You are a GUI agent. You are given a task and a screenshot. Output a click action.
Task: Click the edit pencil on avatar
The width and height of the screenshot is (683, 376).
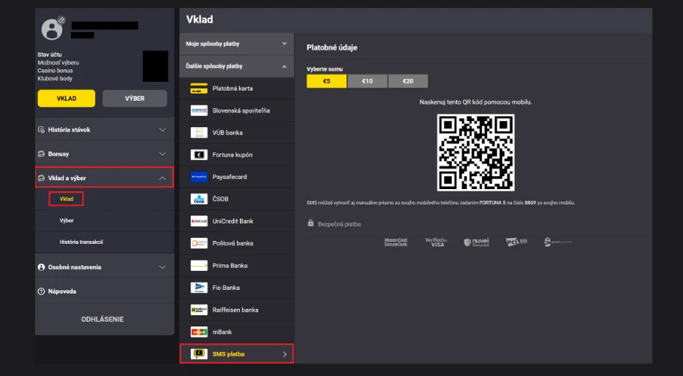(x=61, y=20)
